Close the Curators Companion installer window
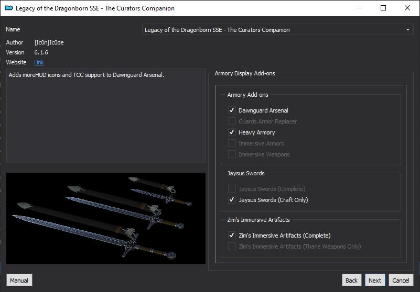420x292 pixels. [x=407, y=8]
